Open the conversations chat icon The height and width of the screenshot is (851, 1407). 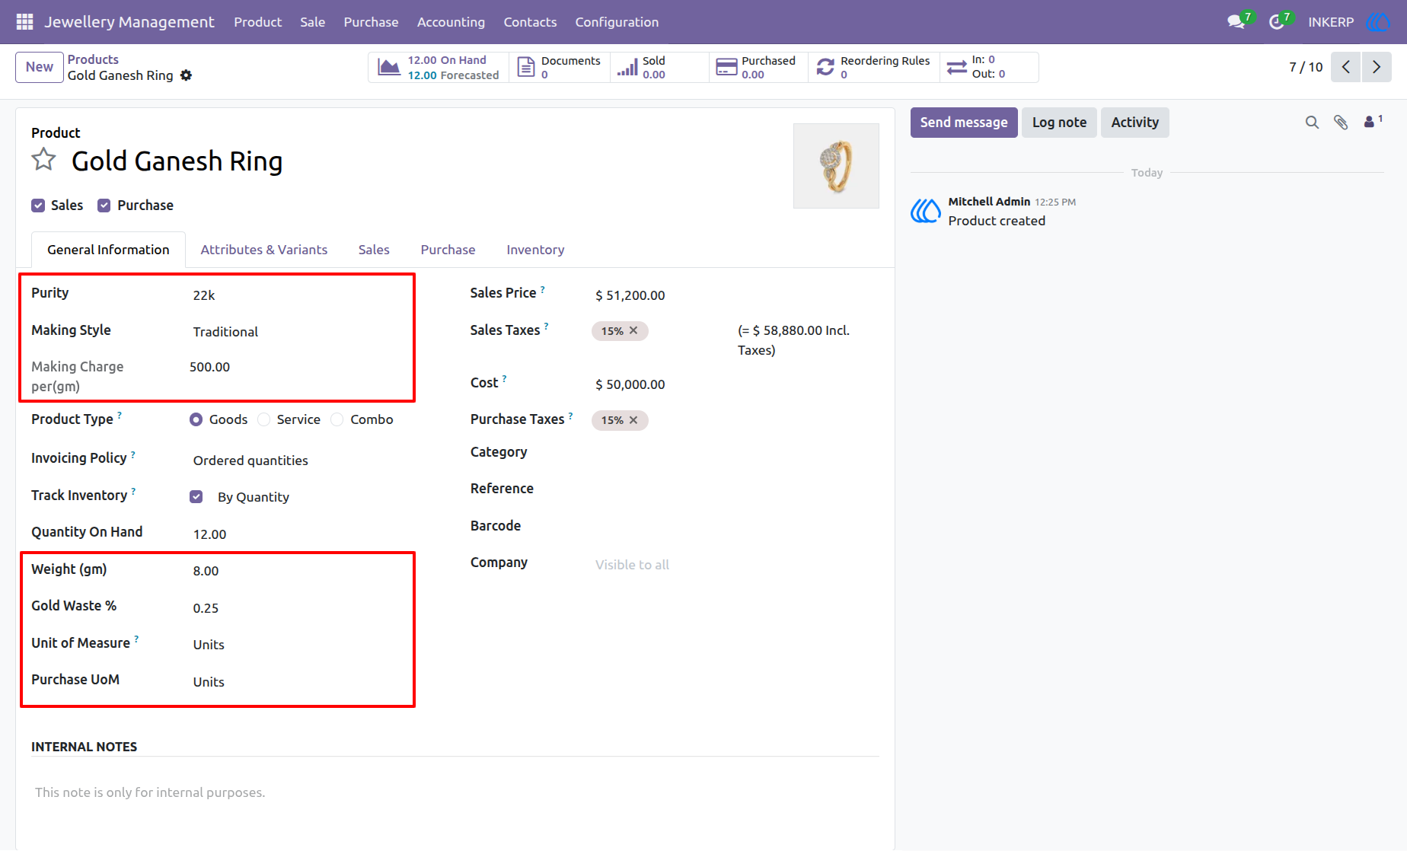click(x=1236, y=22)
